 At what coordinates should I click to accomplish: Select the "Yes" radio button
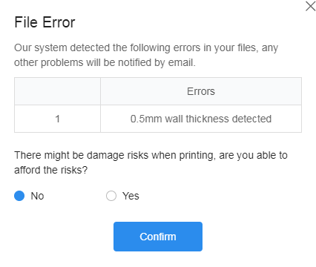coord(111,196)
